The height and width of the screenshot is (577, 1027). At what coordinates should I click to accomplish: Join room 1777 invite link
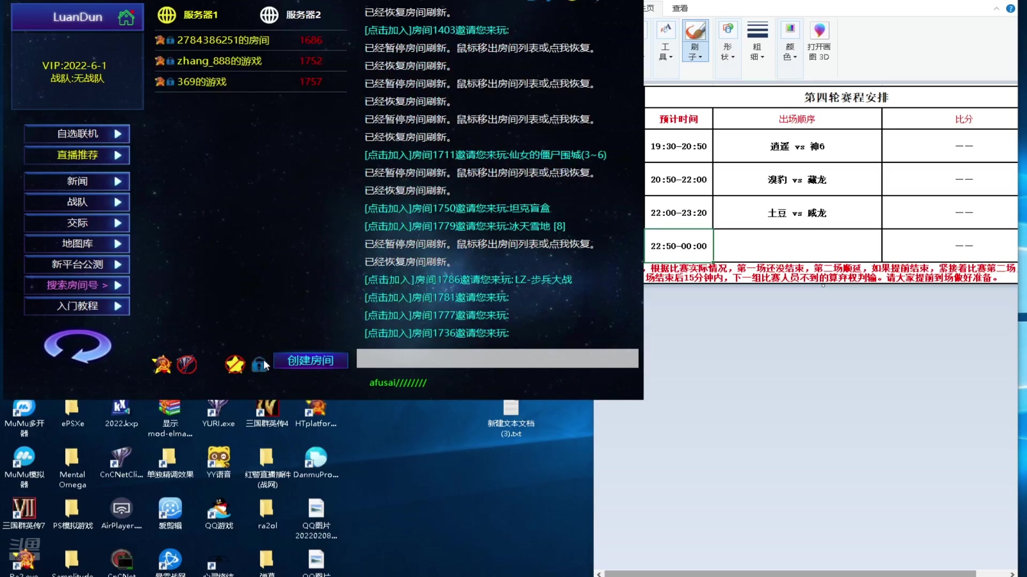436,316
